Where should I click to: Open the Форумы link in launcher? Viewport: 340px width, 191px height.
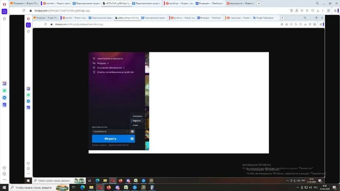click(101, 63)
